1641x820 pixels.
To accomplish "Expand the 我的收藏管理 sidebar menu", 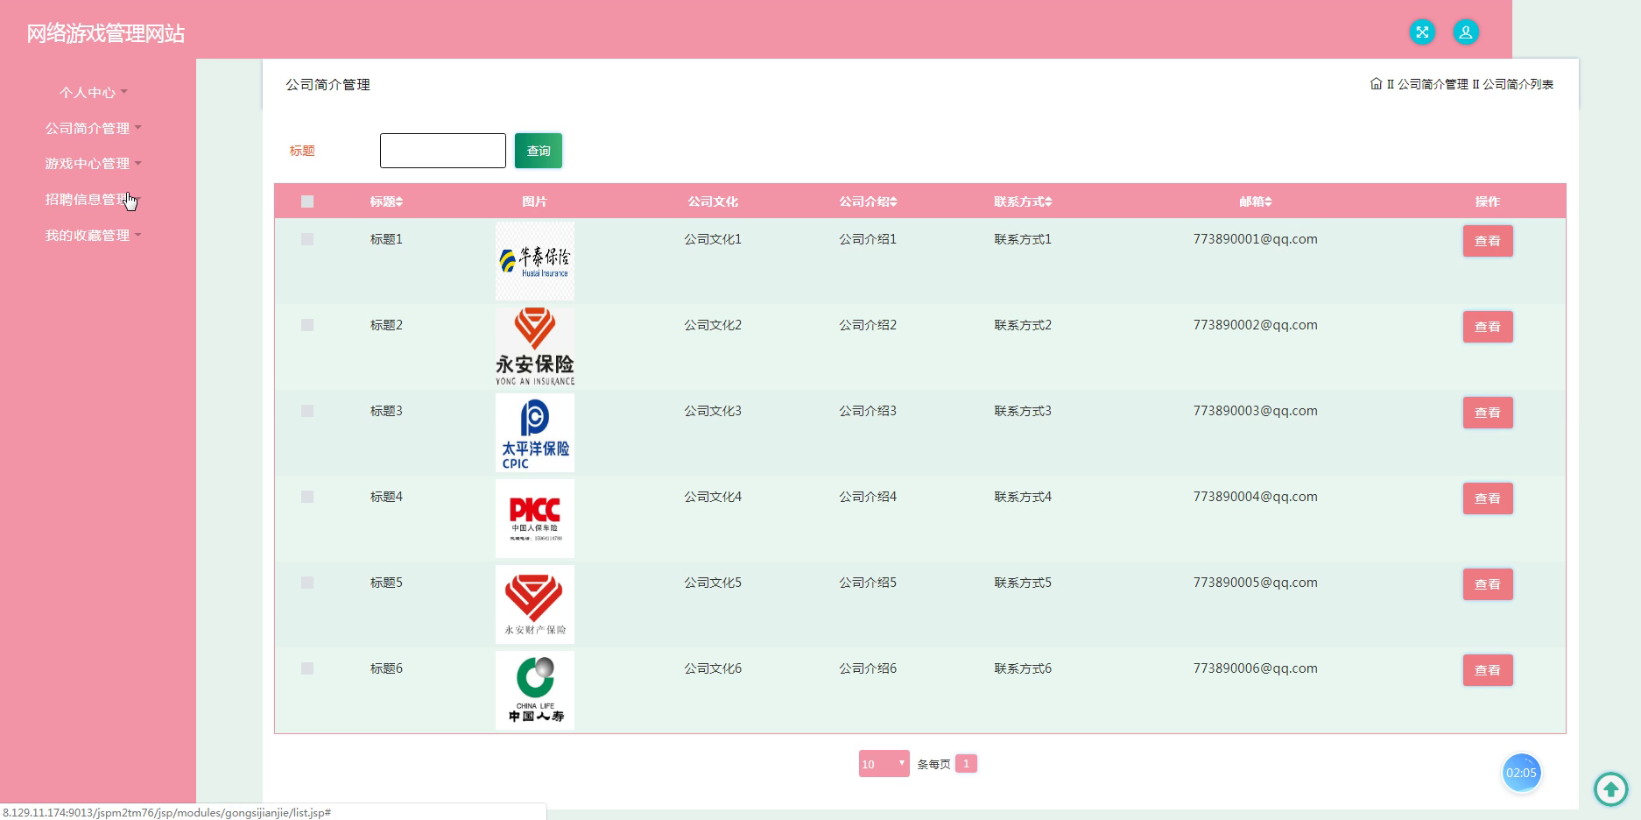I will 93,236.
